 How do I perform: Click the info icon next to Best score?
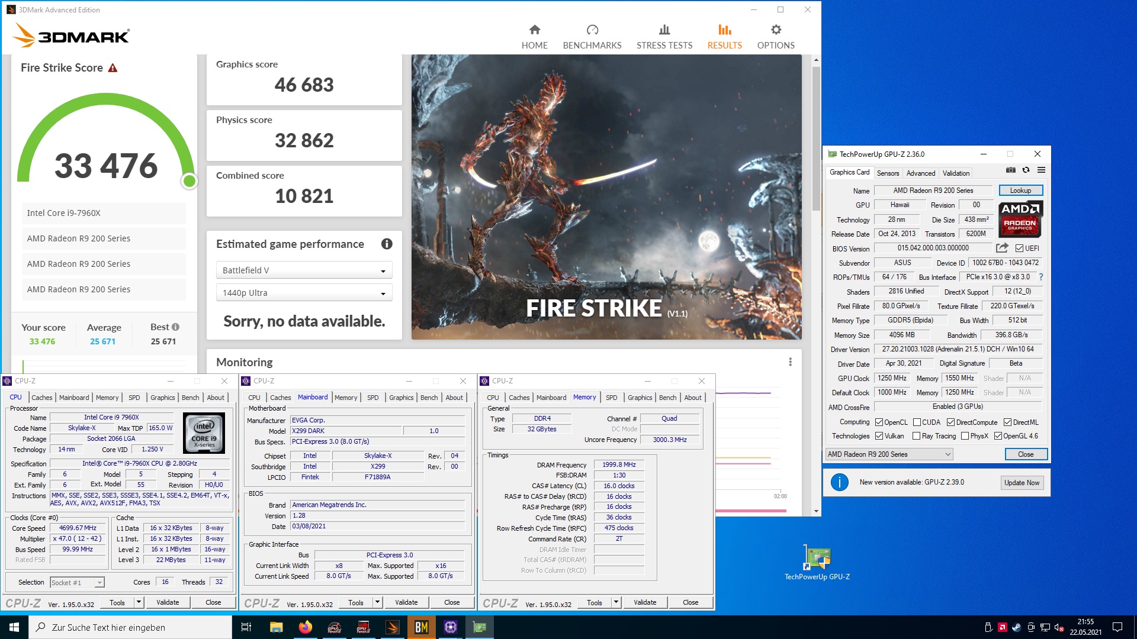[175, 327]
